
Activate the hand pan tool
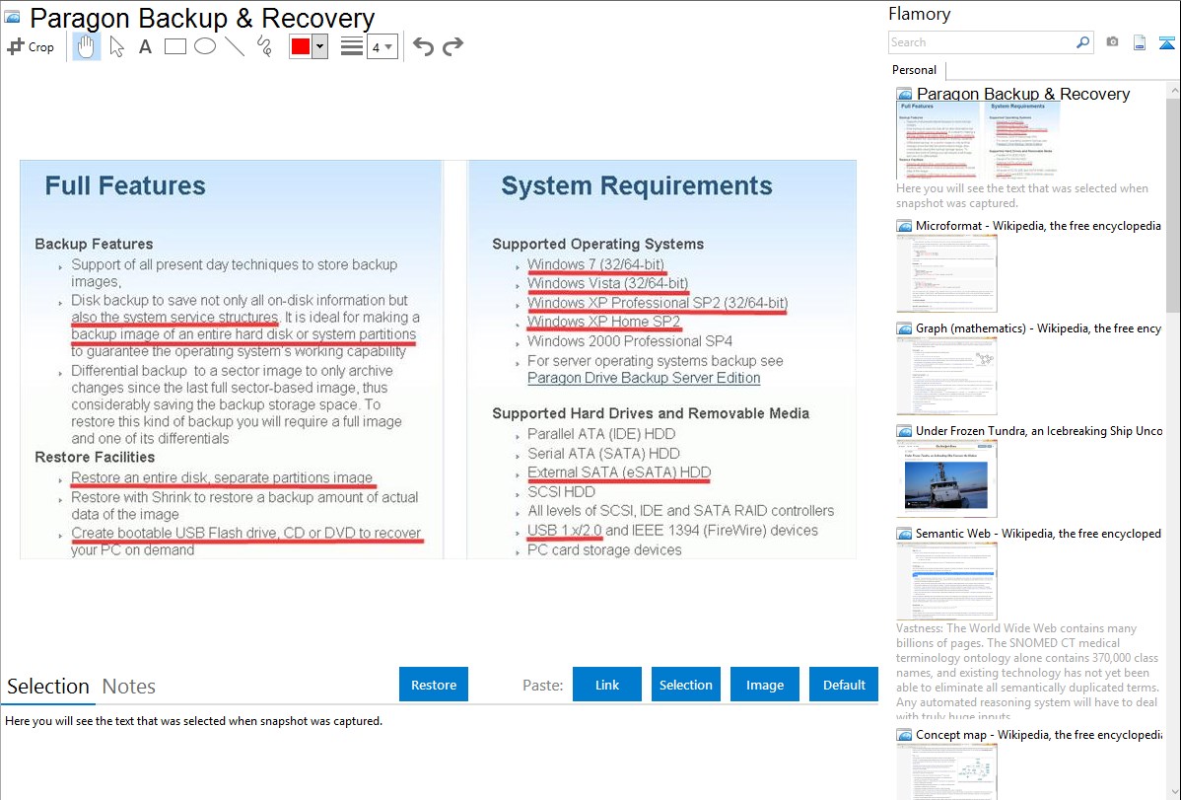tap(86, 46)
